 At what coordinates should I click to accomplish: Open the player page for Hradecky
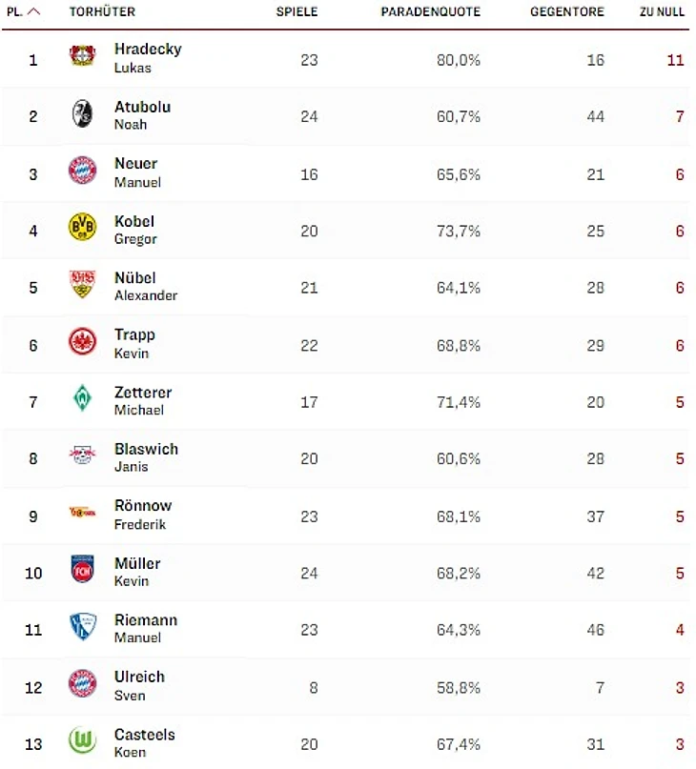tap(147, 50)
